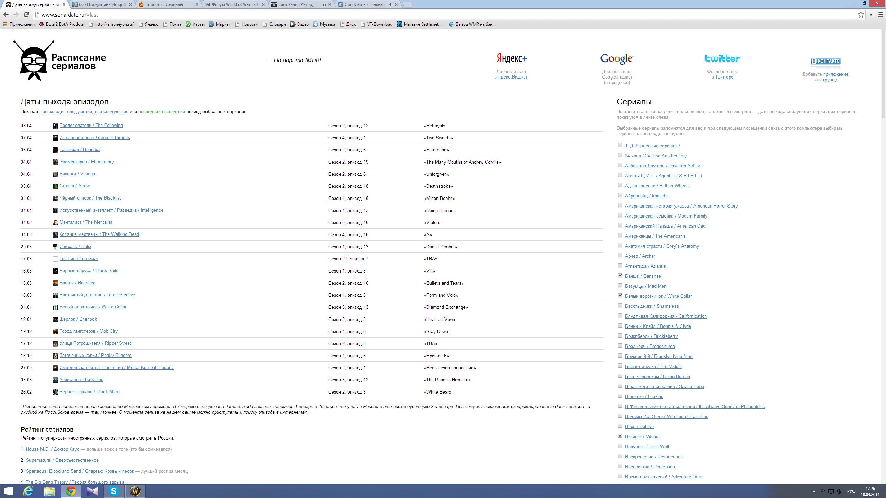
Task: Open the Apps grid in bookmarks bar
Action: [5, 24]
